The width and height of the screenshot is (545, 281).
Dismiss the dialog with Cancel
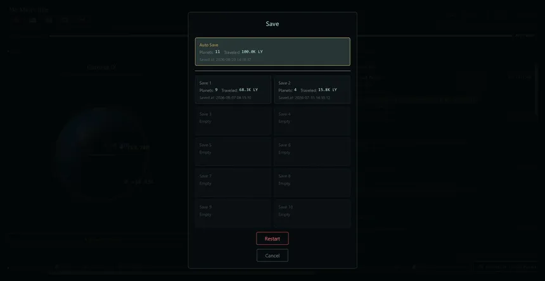[x=272, y=255]
